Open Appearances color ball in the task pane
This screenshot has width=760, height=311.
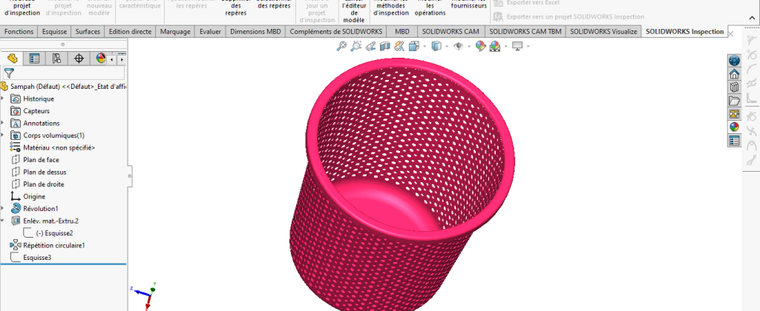click(x=734, y=127)
